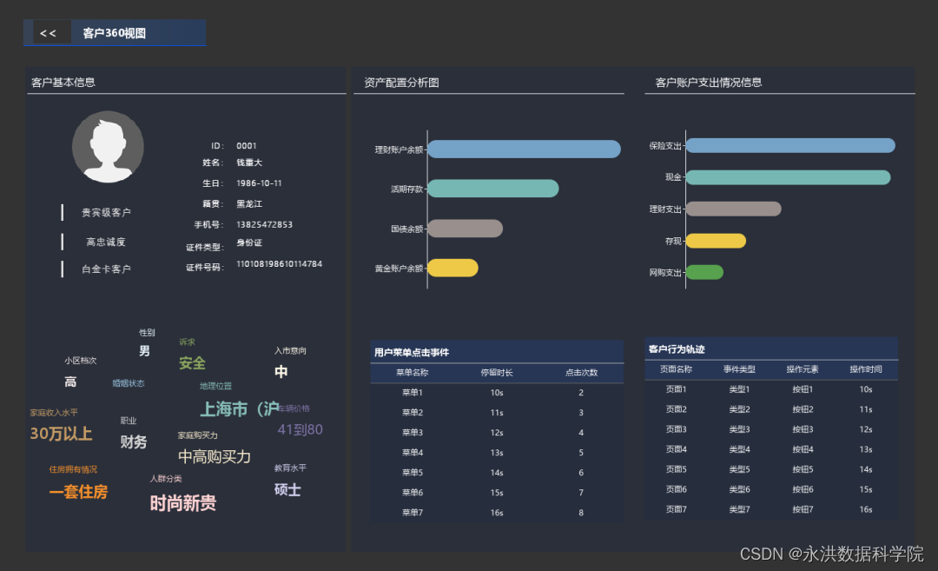Select the 按钮3 cell
Screen dimensions: 938x571
tap(803, 429)
